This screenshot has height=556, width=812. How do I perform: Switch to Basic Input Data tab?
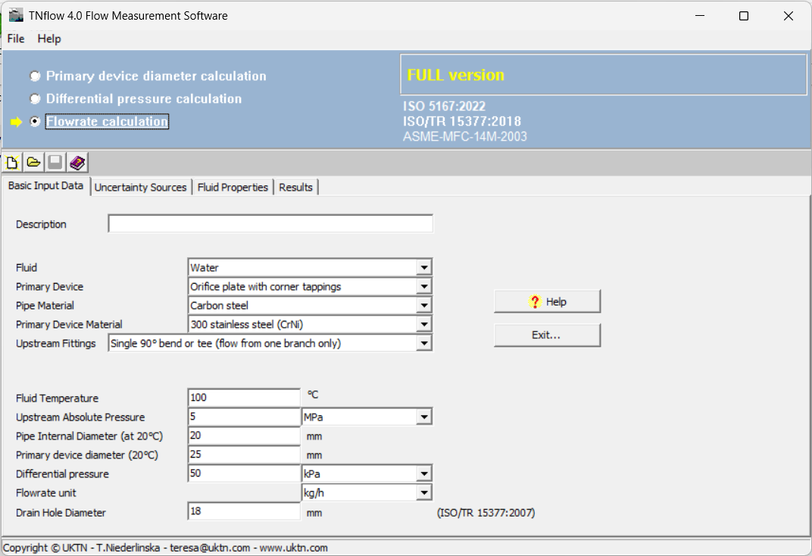coord(45,185)
